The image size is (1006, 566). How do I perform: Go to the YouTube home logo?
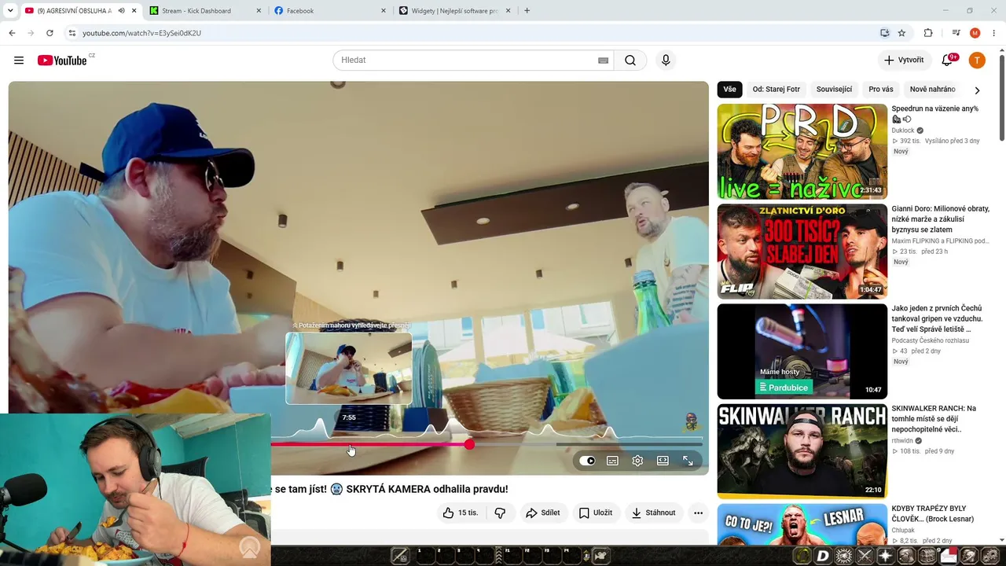[62, 61]
